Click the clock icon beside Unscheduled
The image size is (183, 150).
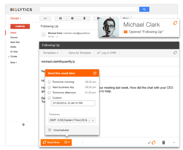pos(50,130)
